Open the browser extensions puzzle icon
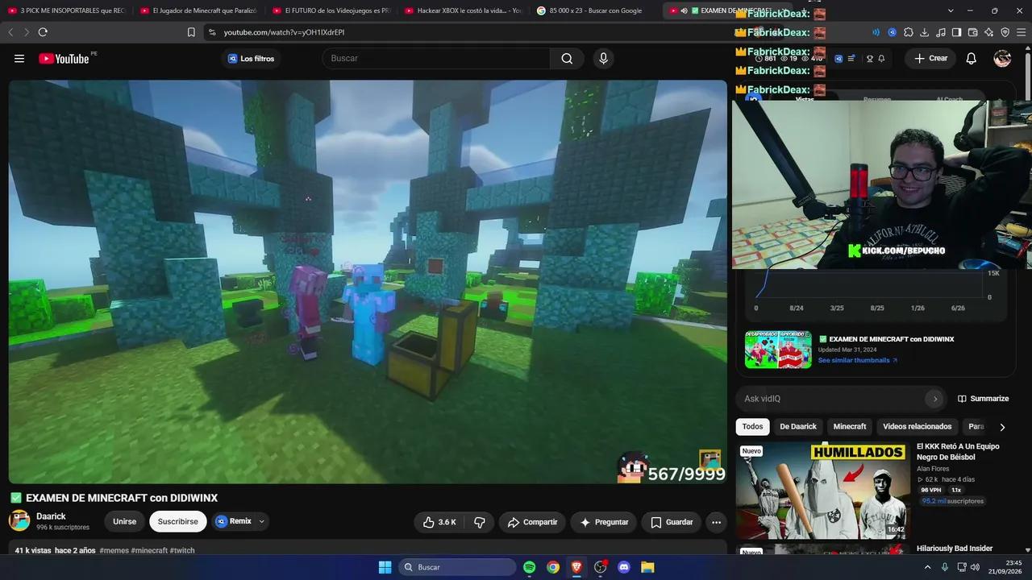This screenshot has height=580, width=1032. pyautogui.click(x=909, y=32)
